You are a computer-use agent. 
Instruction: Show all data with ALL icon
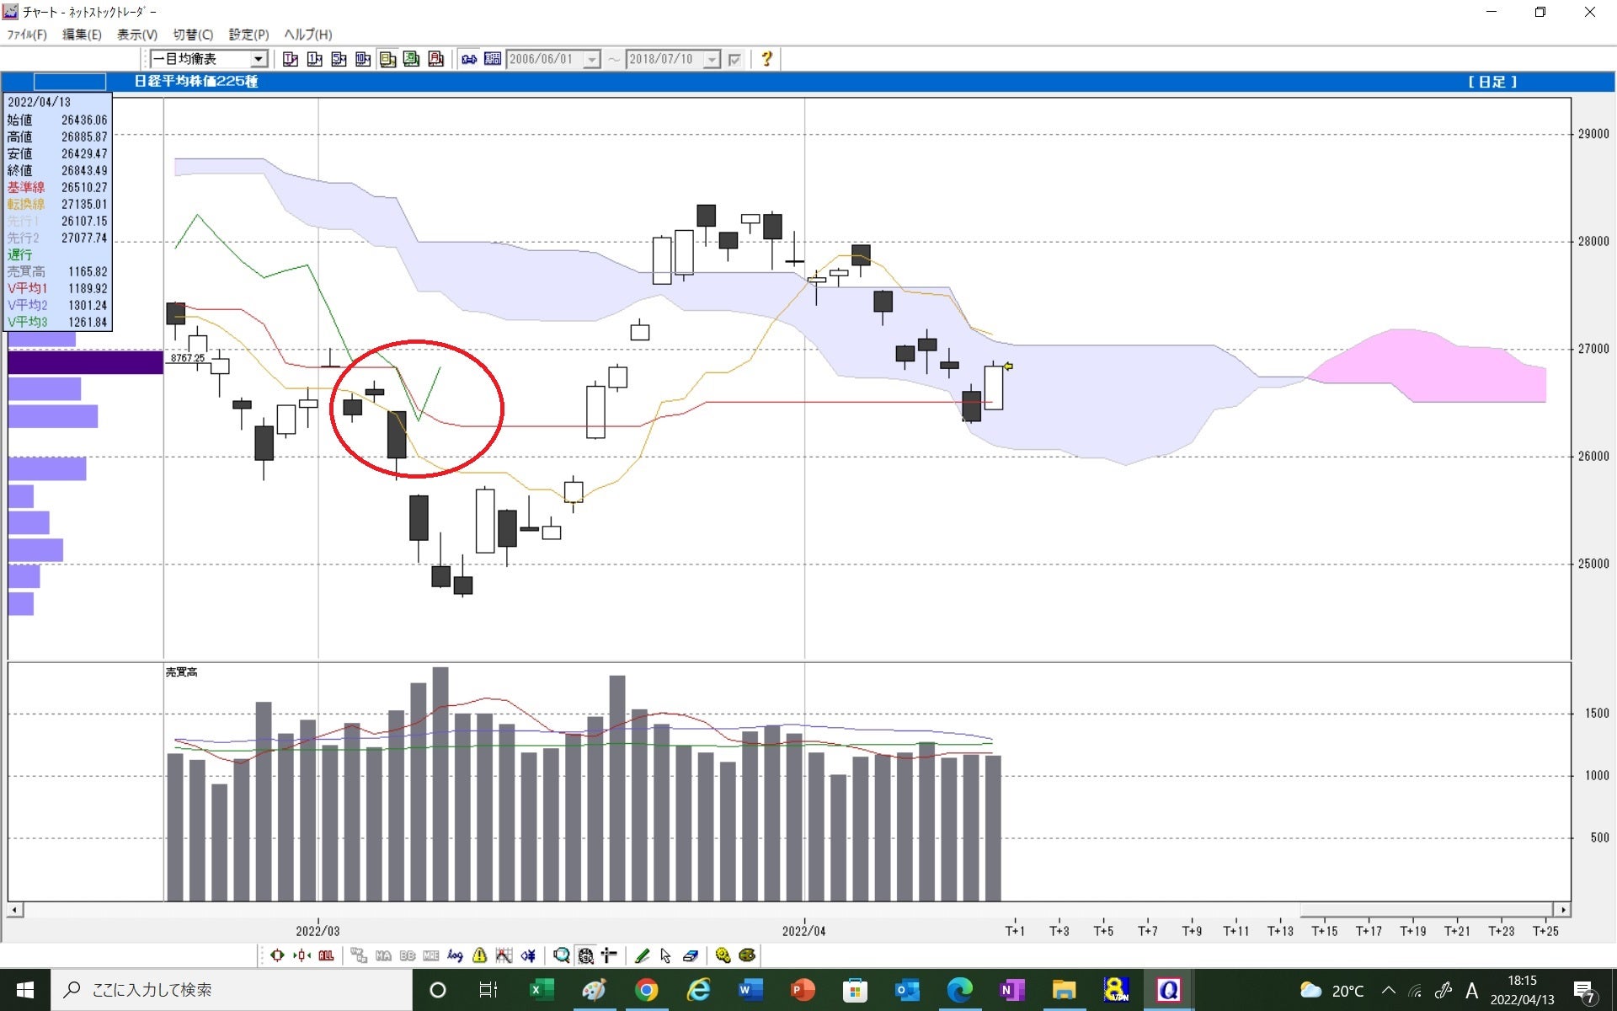(x=326, y=955)
